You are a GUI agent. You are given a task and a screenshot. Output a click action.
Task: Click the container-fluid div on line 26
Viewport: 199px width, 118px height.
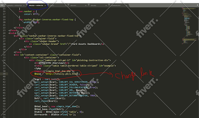coord(37,38)
